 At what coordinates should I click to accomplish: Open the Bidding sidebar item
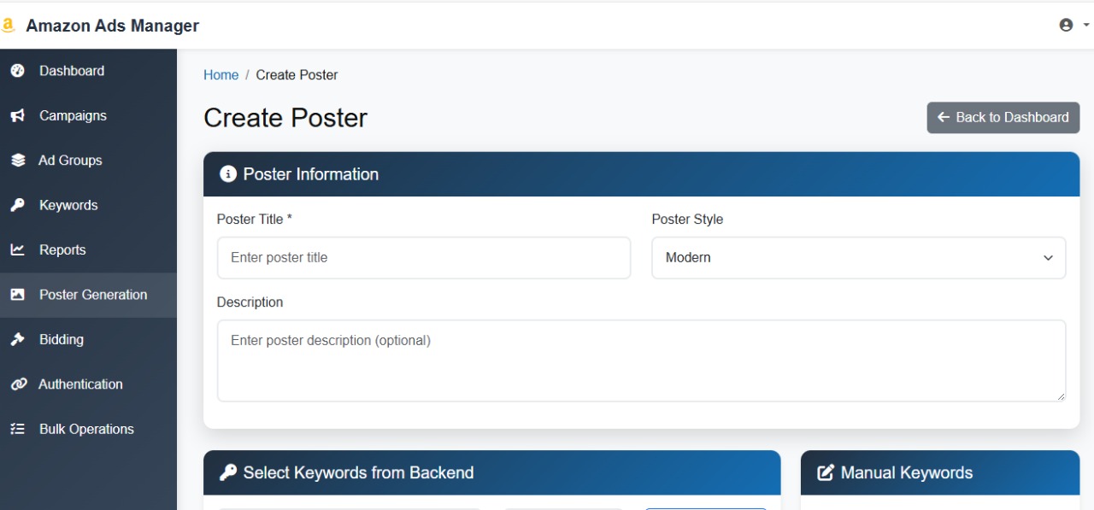[62, 340]
